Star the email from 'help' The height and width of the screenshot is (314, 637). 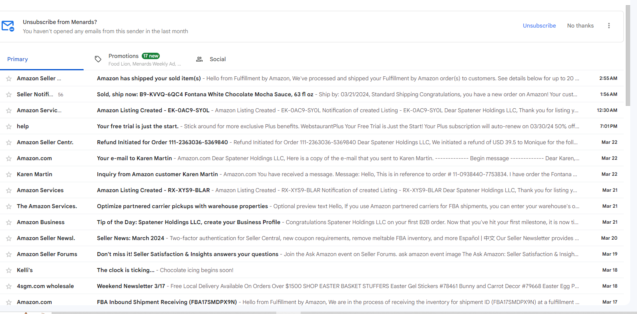tap(9, 127)
